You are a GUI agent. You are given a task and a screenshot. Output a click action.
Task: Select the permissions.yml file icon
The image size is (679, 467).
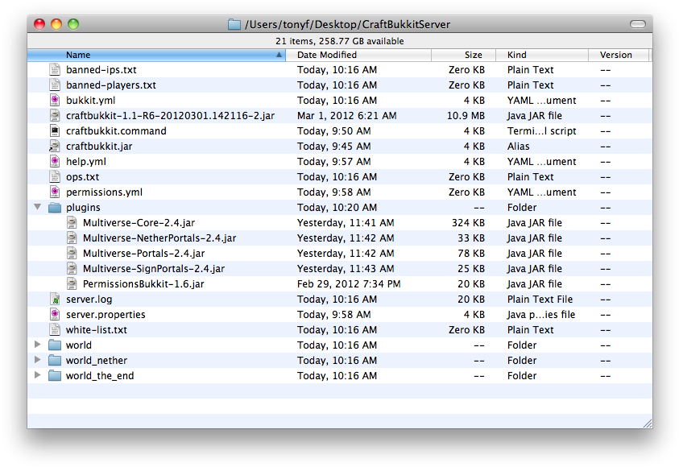point(55,192)
